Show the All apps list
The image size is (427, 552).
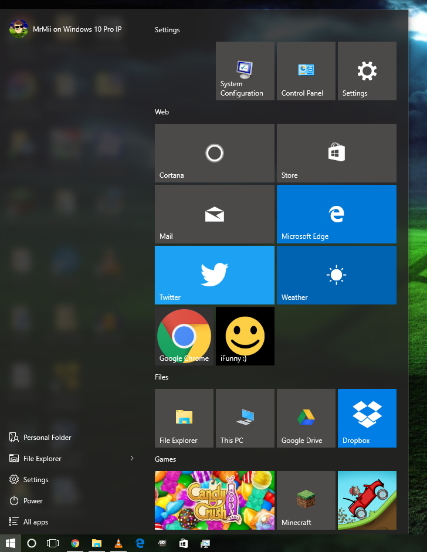(35, 522)
